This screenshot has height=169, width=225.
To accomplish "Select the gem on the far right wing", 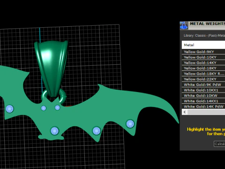I will tap(130, 124).
